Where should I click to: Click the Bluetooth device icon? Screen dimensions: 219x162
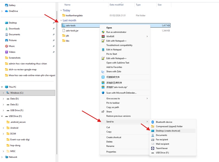tap(153, 122)
